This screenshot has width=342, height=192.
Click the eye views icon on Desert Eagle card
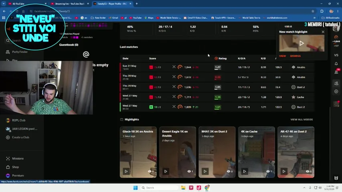click(189, 171)
